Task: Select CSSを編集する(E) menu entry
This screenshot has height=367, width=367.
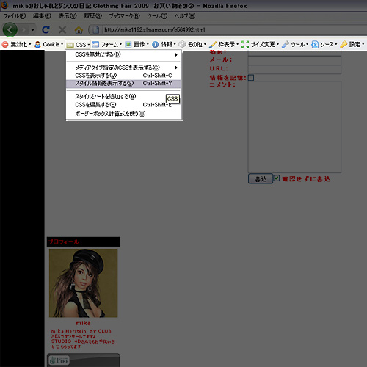Action: click(123, 105)
